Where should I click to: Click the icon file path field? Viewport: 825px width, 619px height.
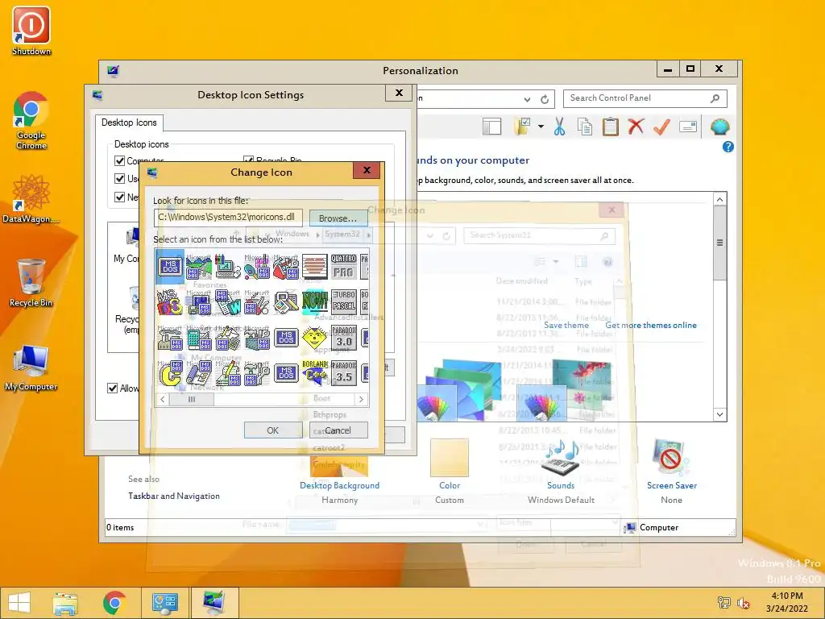(228, 217)
